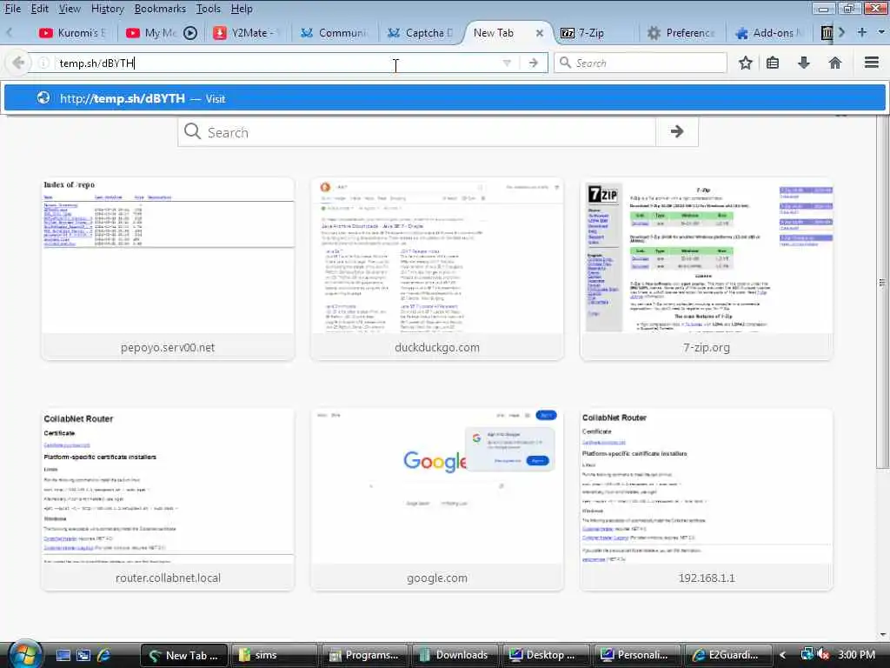Bookmark this page with the star icon
This screenshot has height=668, width=890.
[x=745, y=63]
